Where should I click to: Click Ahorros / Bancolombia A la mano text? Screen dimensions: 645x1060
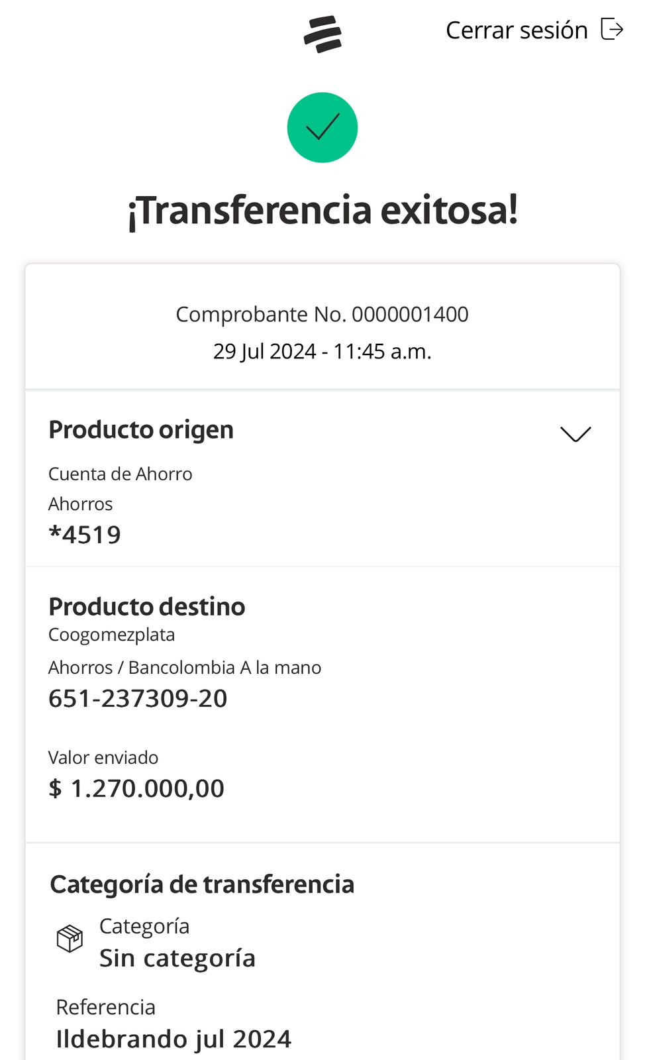185,667
